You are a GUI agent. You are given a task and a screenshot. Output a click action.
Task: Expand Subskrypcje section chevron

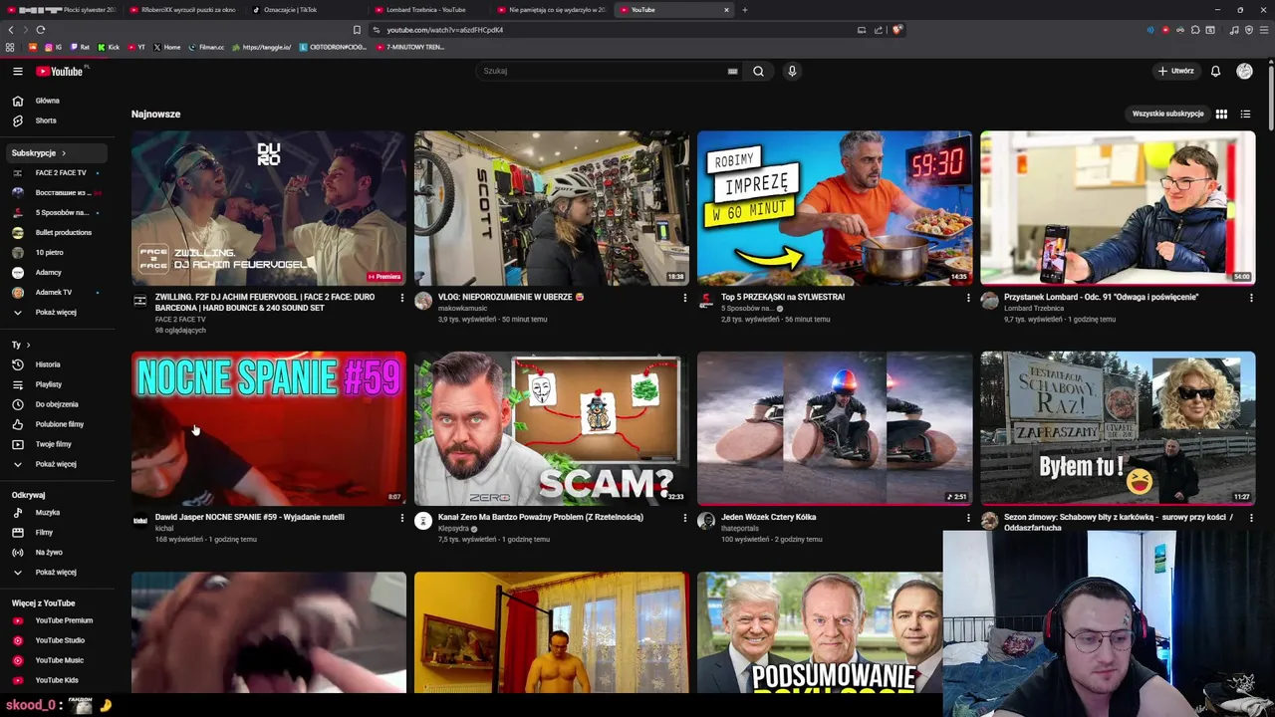coord(64,153)
